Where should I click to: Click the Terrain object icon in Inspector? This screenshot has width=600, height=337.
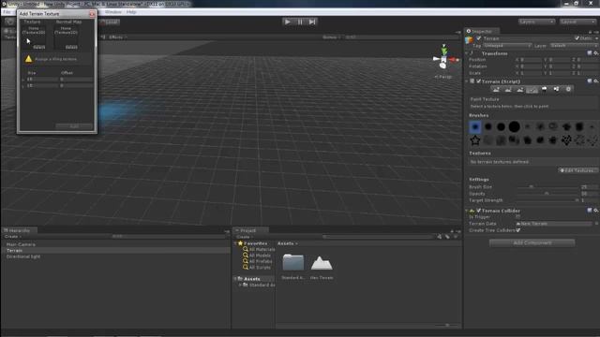(469, 40)
